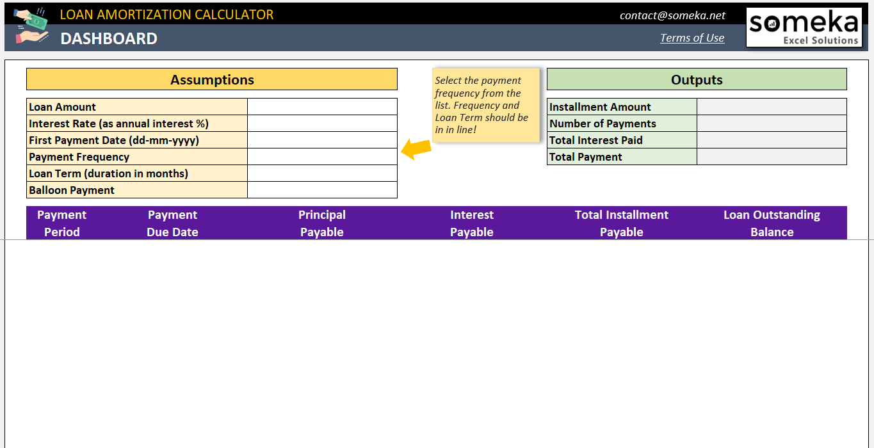Click the yellow payment frequency instruction note
Viewport: 874px width, 448px height.
pyautogui.click(x=486, y=105)
